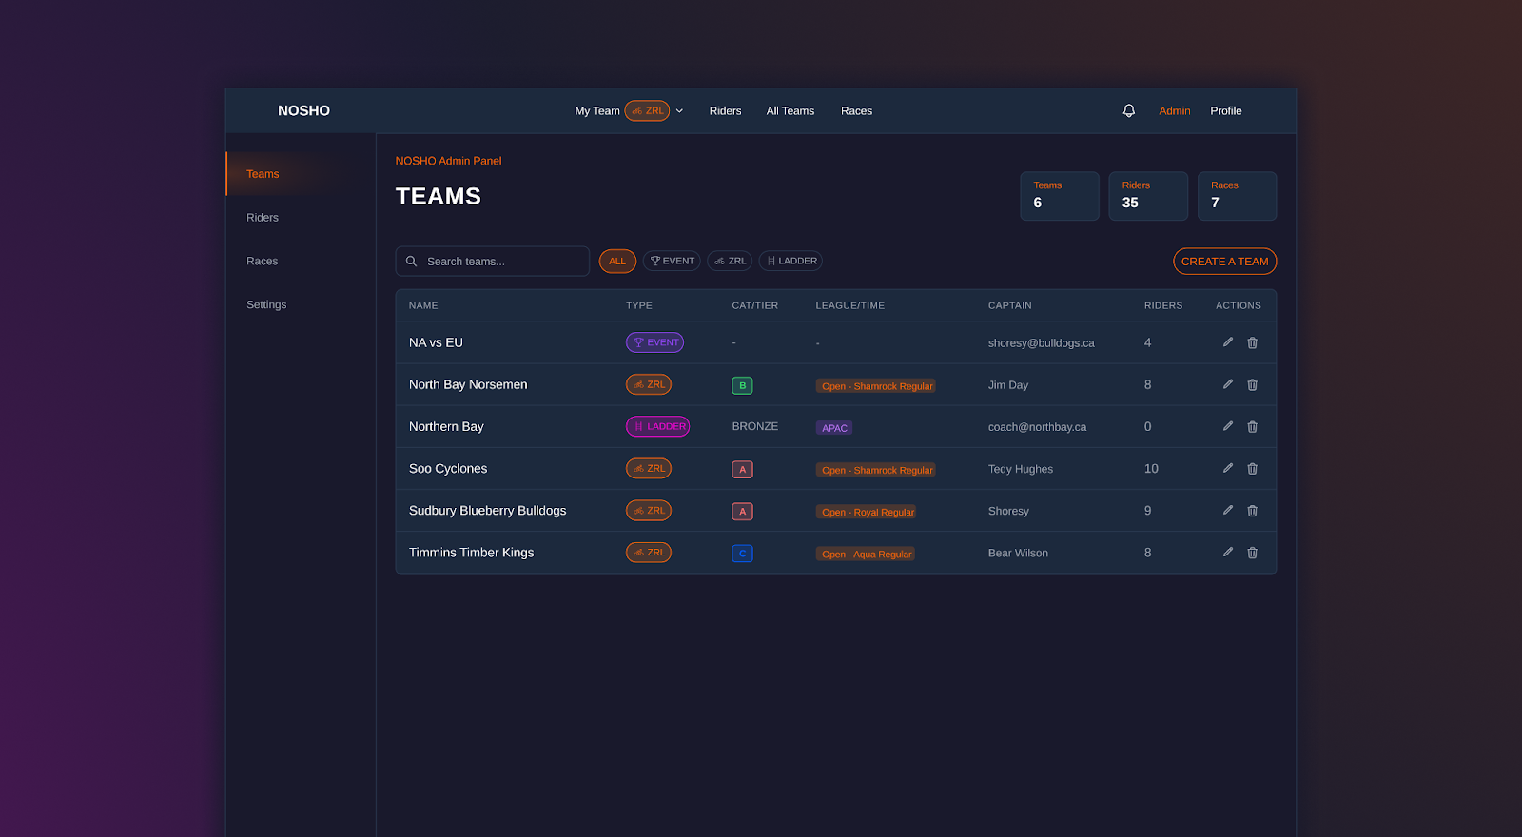Remove the NA vs EU team
The image size is (1522, 837).
1252,343
